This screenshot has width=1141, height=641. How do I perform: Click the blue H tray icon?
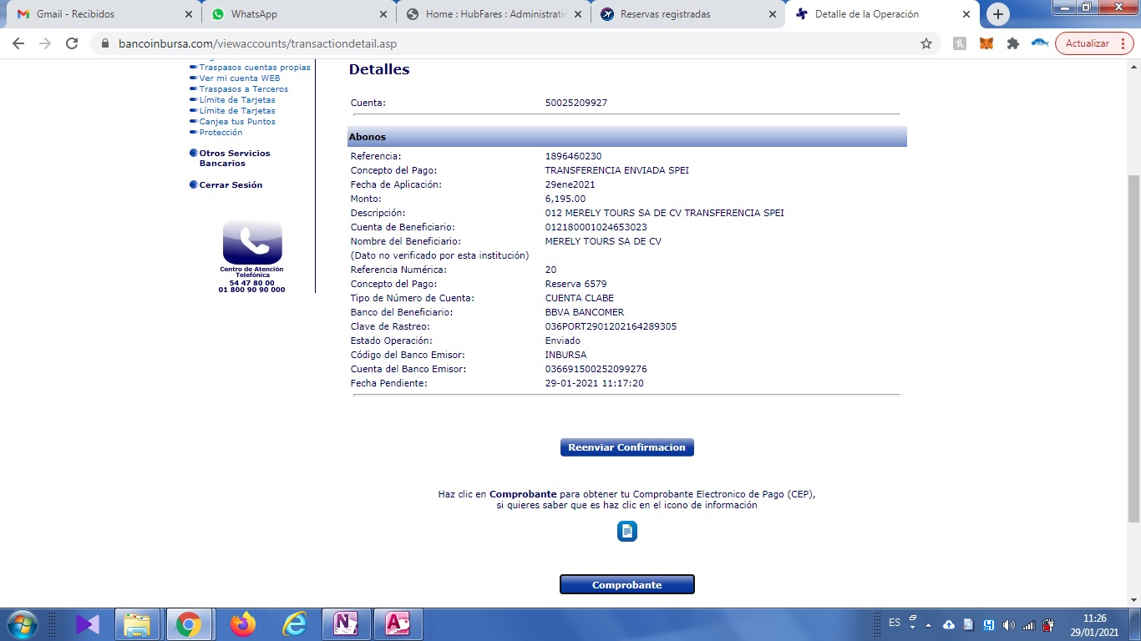pos(988,624)
